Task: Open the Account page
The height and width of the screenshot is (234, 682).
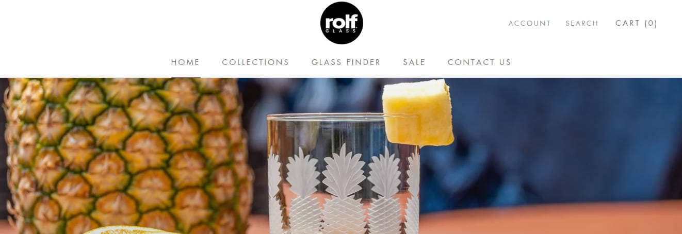Action: tap(529, 23)
